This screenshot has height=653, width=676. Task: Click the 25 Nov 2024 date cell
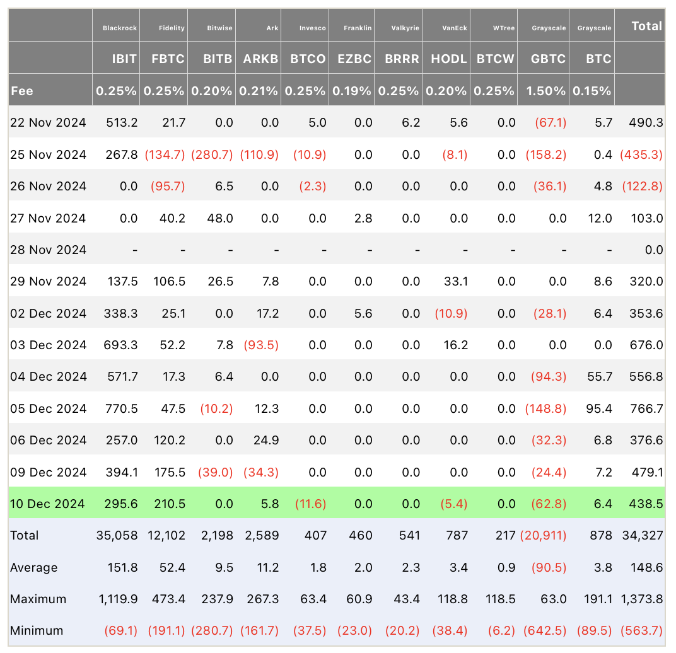click(48, 154)
